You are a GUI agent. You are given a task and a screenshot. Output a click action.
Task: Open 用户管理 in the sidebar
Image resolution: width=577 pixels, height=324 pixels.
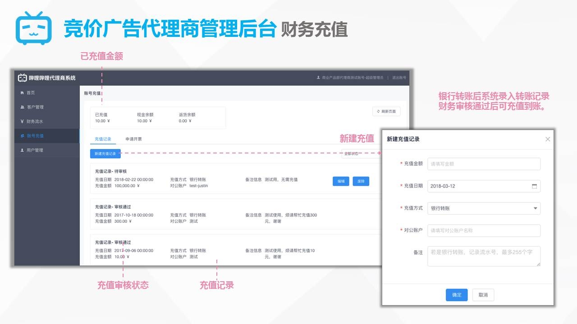click(x=34, y=150)
